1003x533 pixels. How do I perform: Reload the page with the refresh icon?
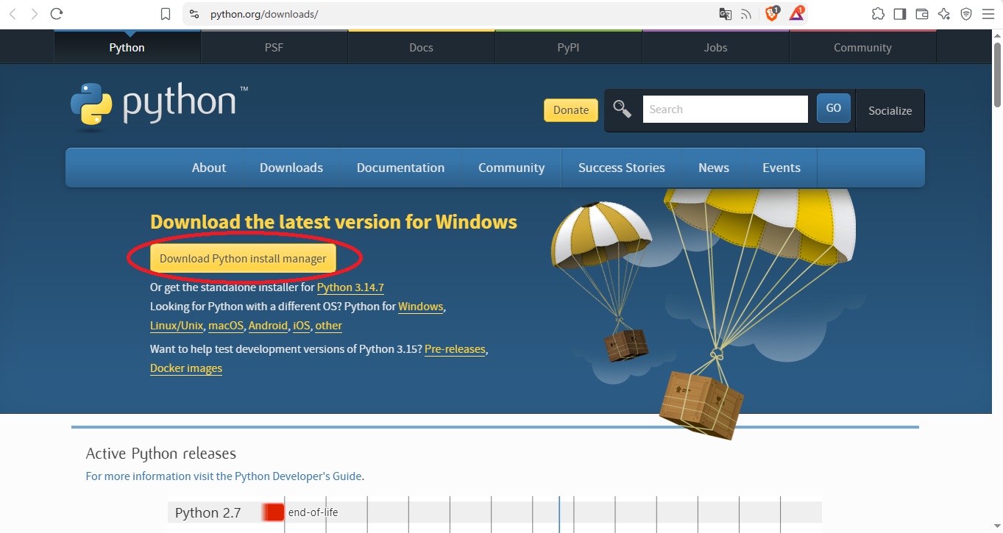pyautogui.click(x=57, y=14)
